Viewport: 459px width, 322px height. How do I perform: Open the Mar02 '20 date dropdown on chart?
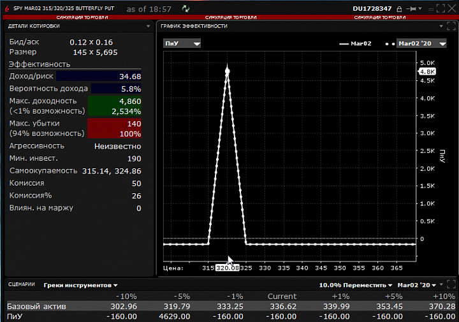(x=421, y=43)
